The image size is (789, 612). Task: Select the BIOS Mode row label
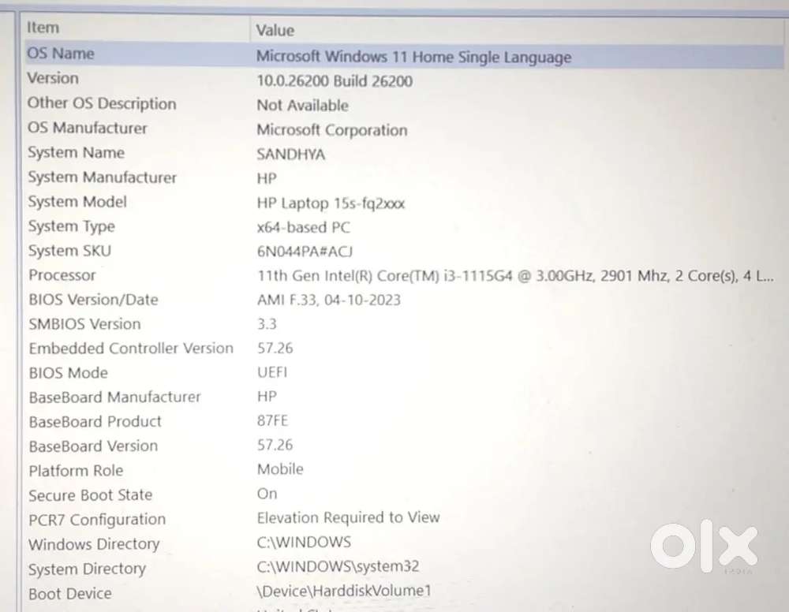68,372
